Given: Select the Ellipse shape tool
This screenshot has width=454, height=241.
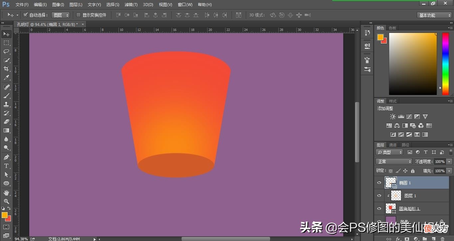Looking at the screenshot, I should [x=6, y=183].
